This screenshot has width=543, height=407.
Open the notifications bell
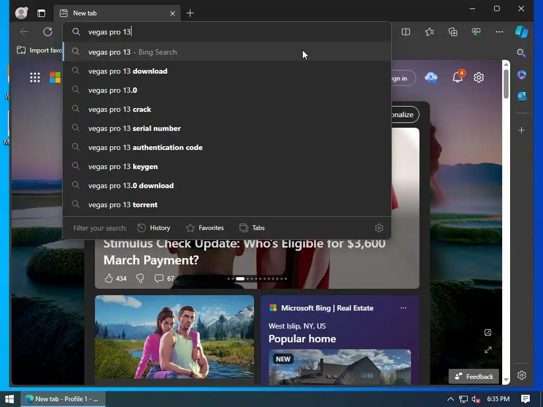click(458, 77)
